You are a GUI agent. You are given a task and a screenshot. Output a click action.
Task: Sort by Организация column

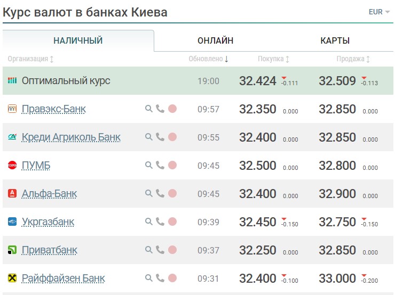(30, 59)
